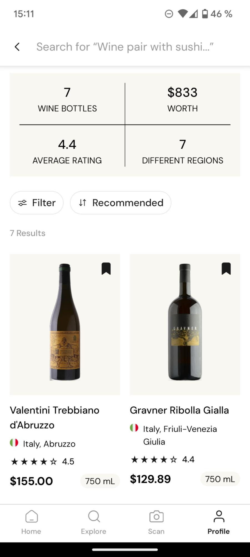The width and height of the screenshot is (250, 557).
Task: Open the Filter options
Action: pos(37,203)
